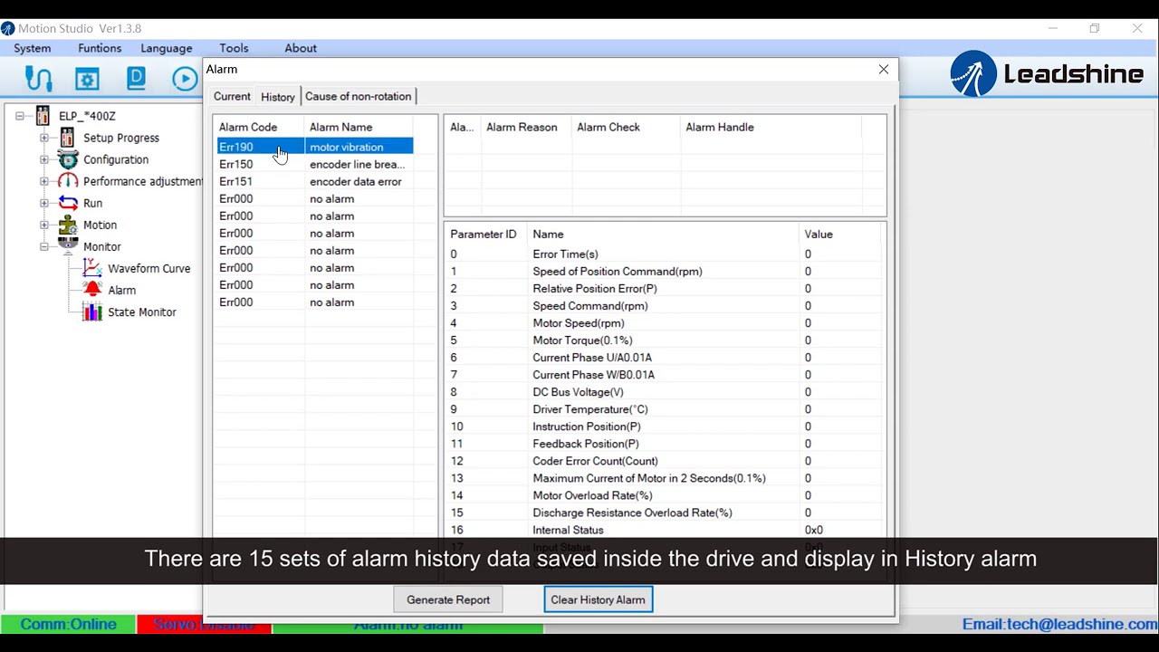
Task: Click the Alarm Name column header
Action: coord(359,127)
